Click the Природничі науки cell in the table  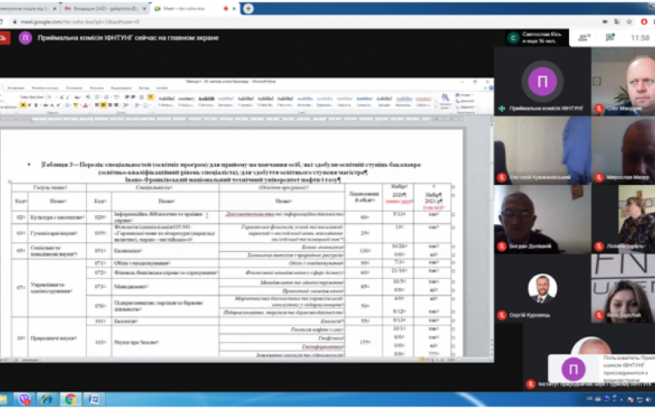(57, 338)
